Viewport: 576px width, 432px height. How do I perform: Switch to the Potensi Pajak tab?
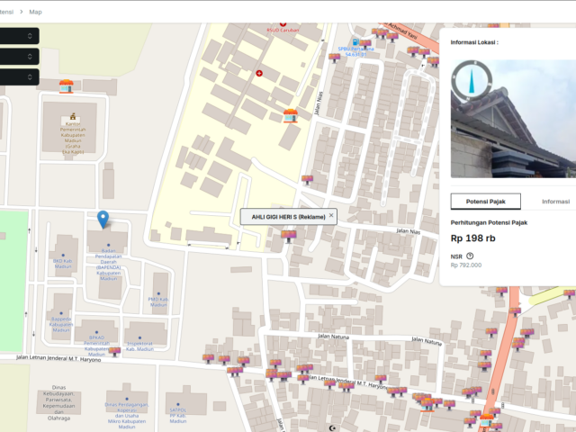click(486, 202)
